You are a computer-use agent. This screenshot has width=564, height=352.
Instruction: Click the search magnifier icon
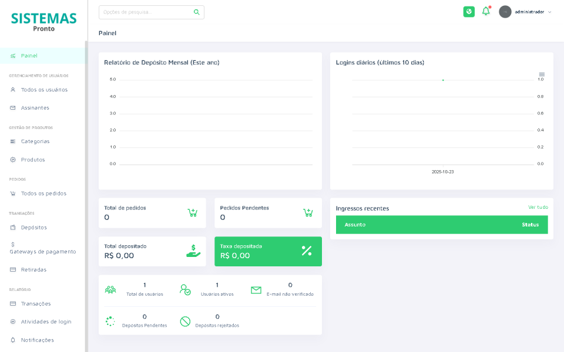pos(196,12)
